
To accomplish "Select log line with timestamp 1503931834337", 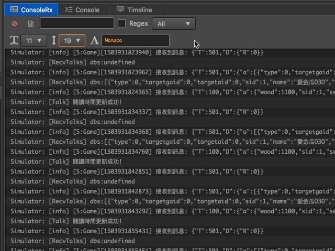I will pyautogui.click(x=170, y=112).
